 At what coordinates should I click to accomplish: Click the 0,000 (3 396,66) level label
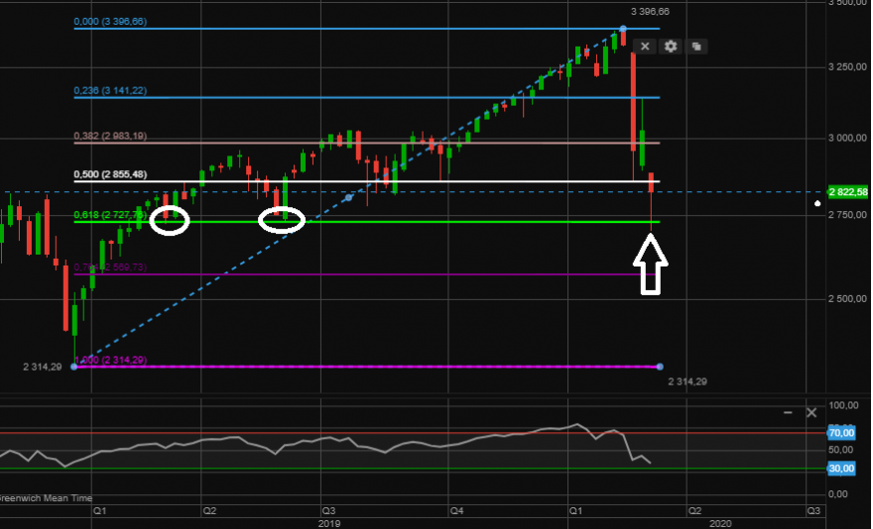point(110,22)
